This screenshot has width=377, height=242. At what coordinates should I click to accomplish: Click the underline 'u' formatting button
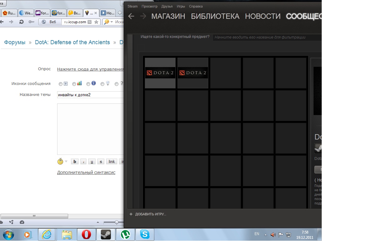92,162
